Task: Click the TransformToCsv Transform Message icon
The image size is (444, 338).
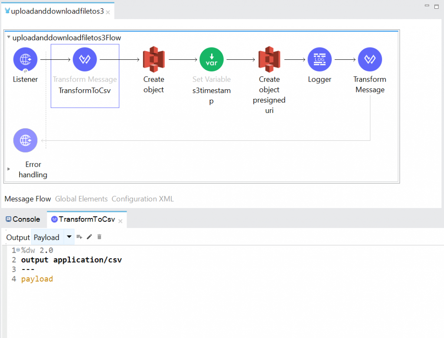Action: (x=85, y=59)
